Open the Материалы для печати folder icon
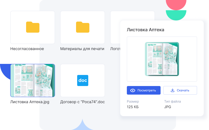 pyautogui.click(x=83, y=27)
